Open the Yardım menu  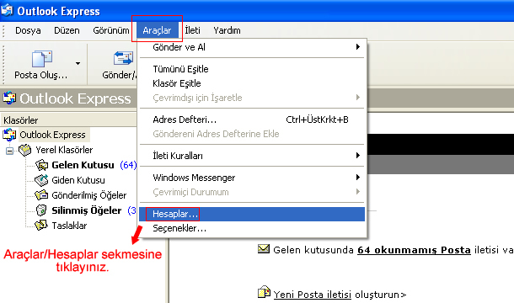click(x=227, y=30)
